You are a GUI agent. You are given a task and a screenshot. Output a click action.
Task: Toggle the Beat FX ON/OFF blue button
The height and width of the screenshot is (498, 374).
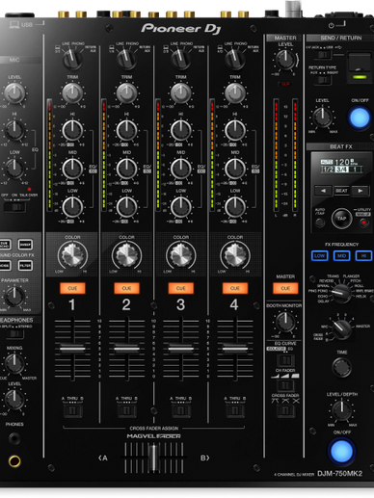click(341, 451)
